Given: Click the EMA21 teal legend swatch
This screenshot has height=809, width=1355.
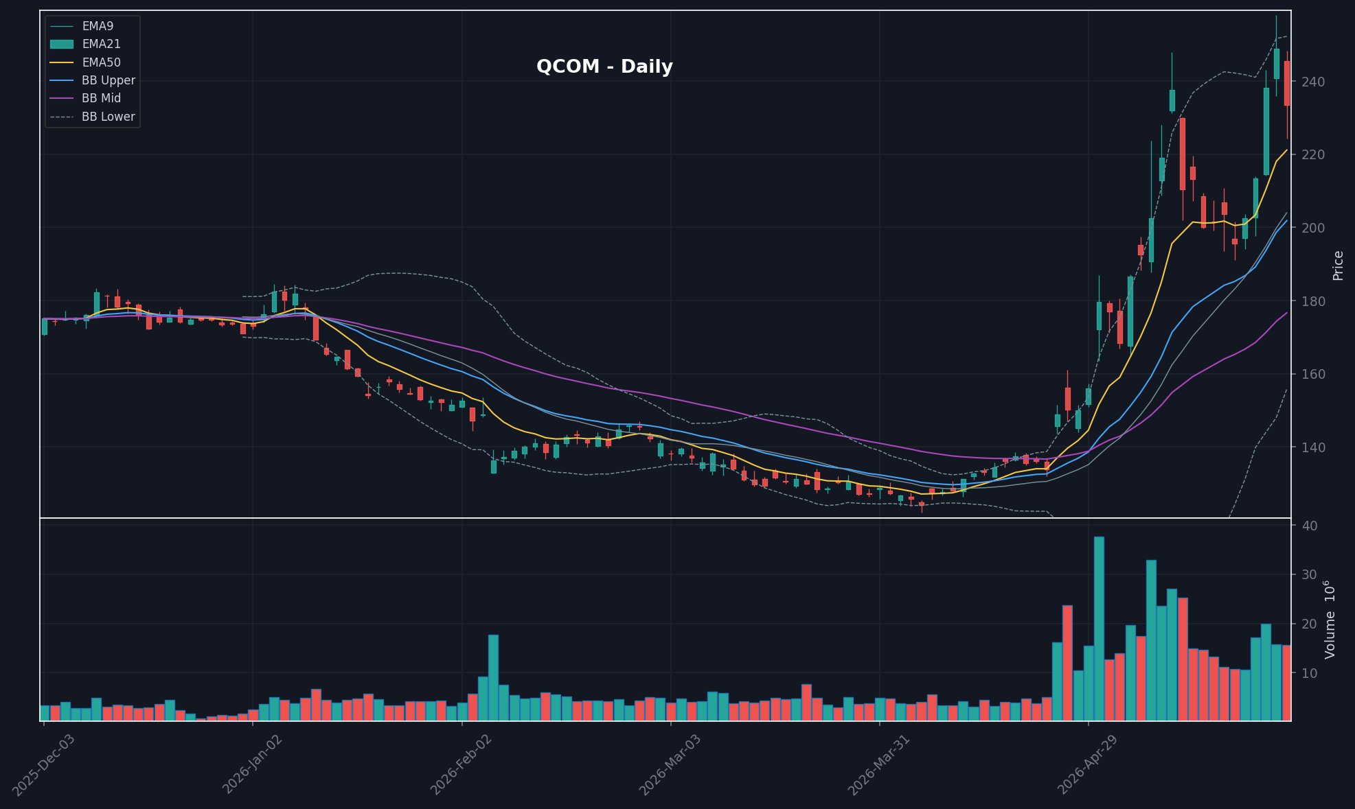Looking at the screenshot, I should pyautogui.click(x=62, y=44).
